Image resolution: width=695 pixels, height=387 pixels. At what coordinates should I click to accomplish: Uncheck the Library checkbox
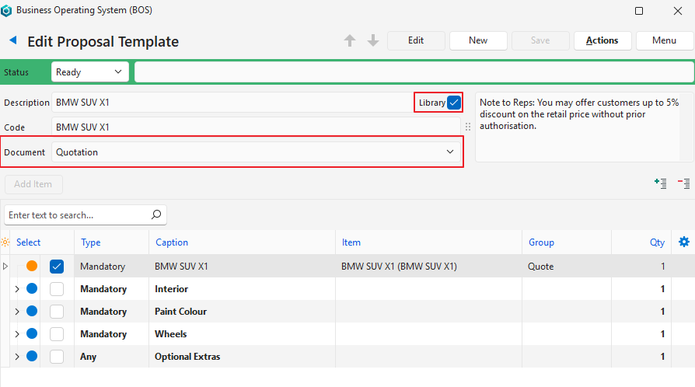point(454,103)
